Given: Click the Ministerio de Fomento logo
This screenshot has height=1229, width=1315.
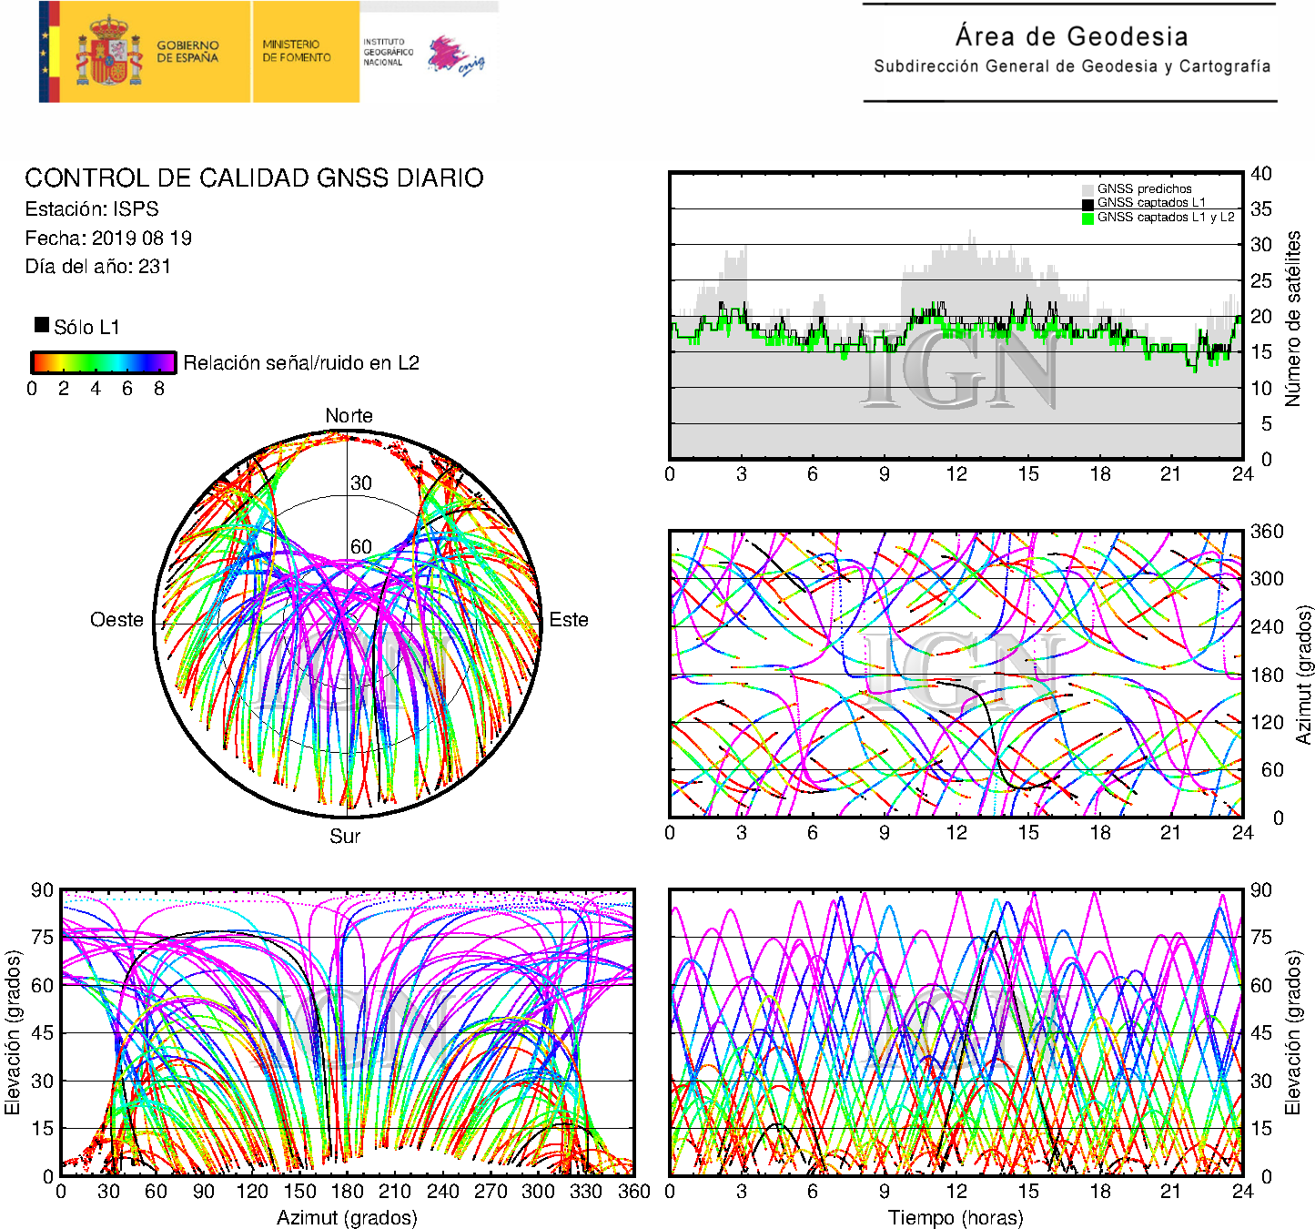Looking at the screenshot, I should [x=297, y=51].
